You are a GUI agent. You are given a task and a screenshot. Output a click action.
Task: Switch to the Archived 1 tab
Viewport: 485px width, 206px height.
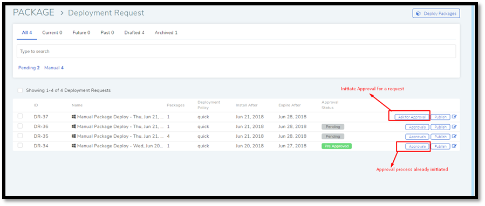coord(166,32)
